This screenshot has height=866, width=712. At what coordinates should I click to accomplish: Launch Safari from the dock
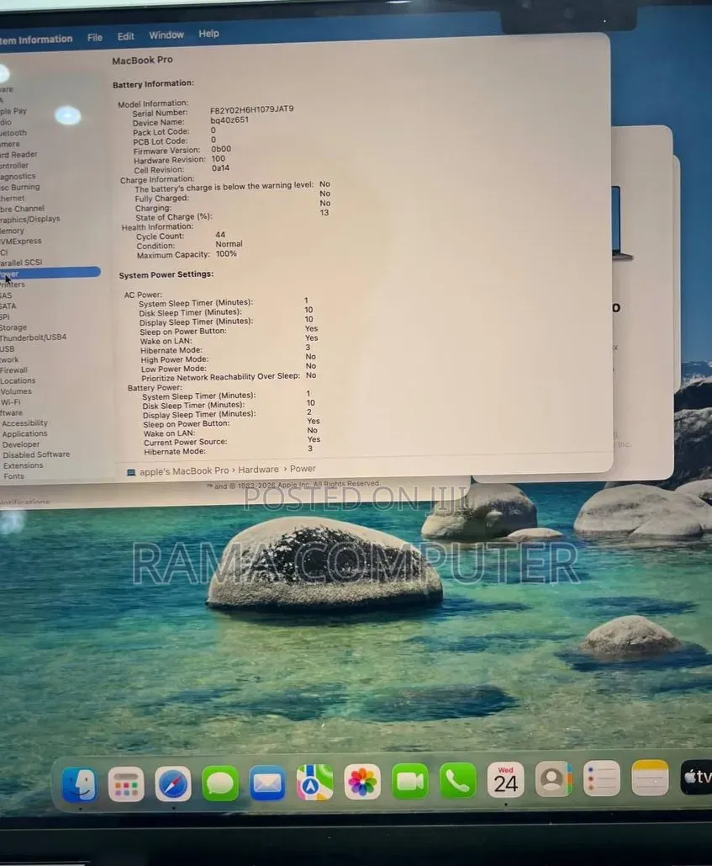[172, 784]
